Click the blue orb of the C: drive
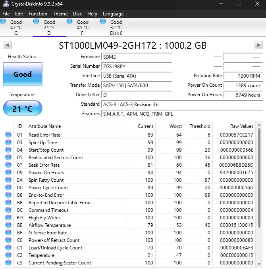 (3, 21)
